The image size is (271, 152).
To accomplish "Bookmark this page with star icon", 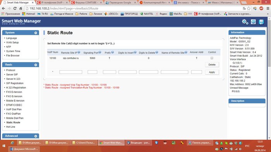I will coord(249,8).
